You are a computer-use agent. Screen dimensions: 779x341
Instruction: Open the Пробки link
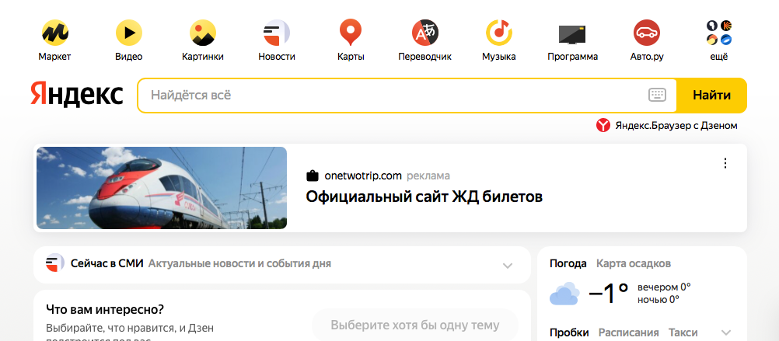tap(569, 332)
